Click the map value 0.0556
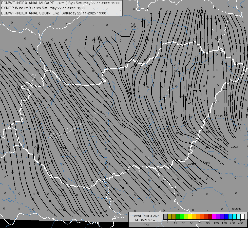 point(192,164)
